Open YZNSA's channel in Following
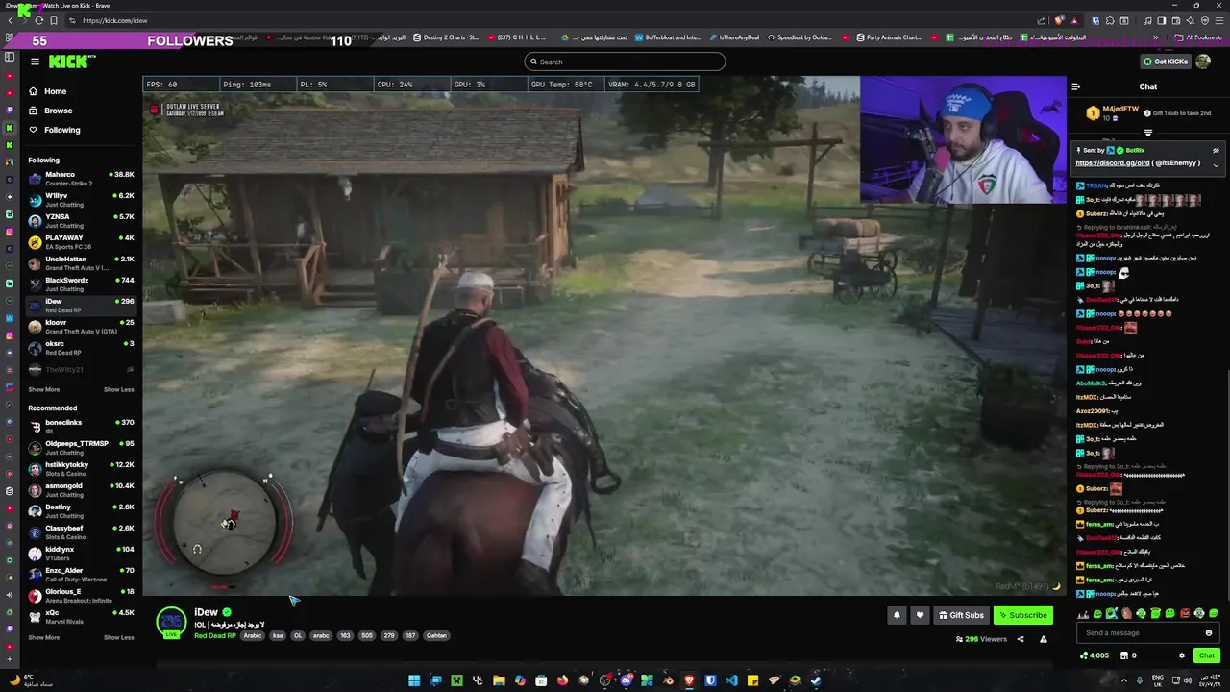Screen dimensions: 1230x692 coord(81,221)
